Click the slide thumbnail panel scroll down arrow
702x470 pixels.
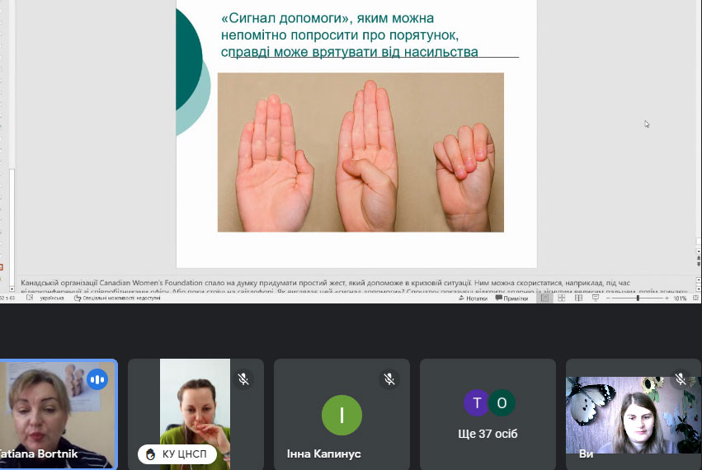click(x=12, y=289)
